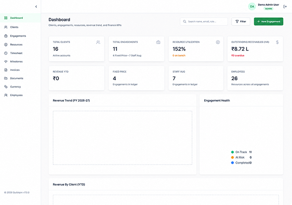The height and width of the screenshot is (205, 292).
Task: Click the Engagement Health heading
Action: click(217, 101)
